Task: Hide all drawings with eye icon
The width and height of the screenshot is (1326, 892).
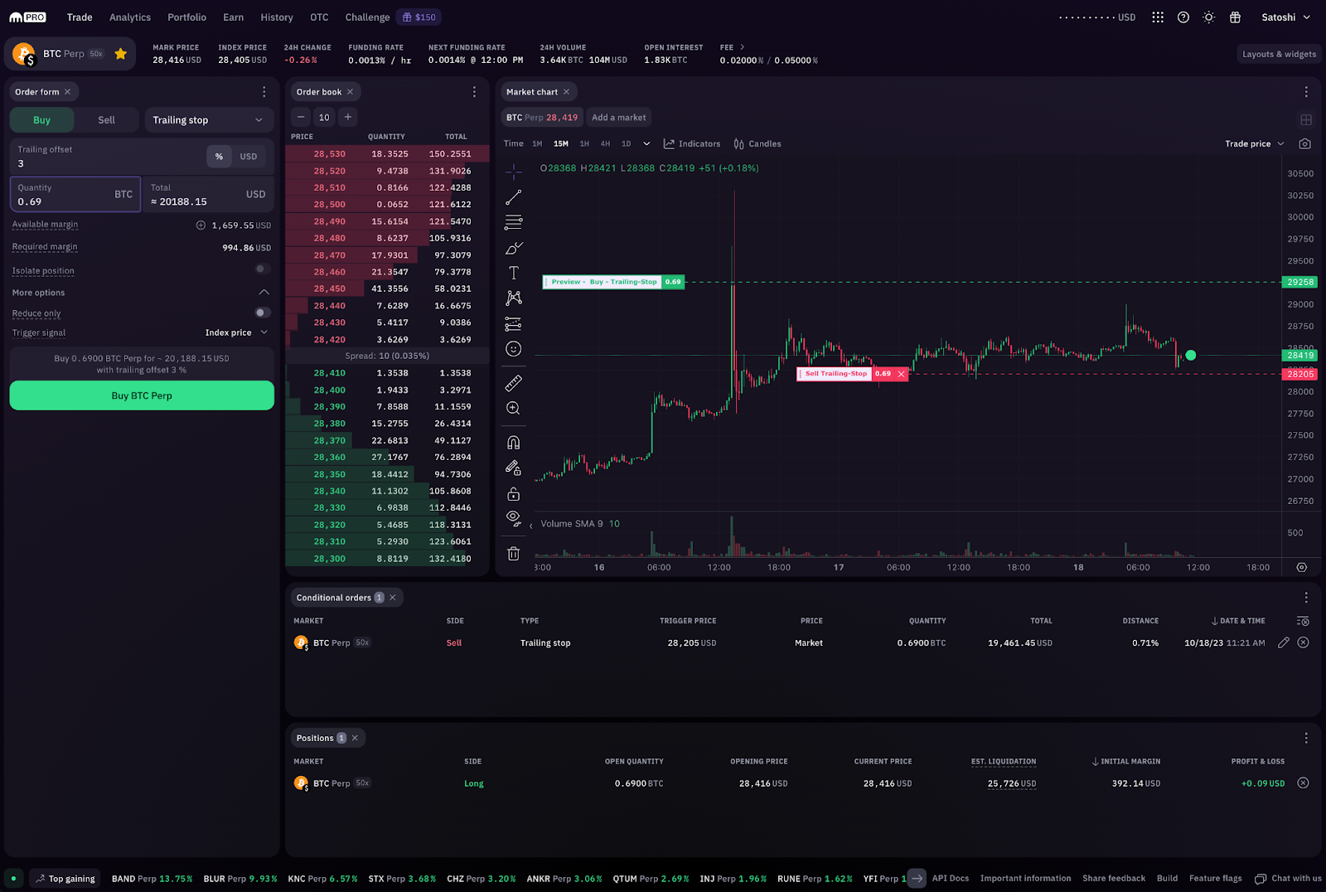Action: pos(514,519)
